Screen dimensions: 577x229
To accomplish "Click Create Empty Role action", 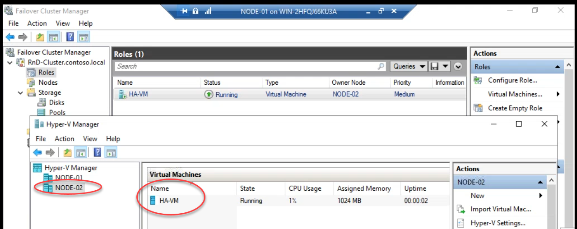I will click(x=515, y=108).
